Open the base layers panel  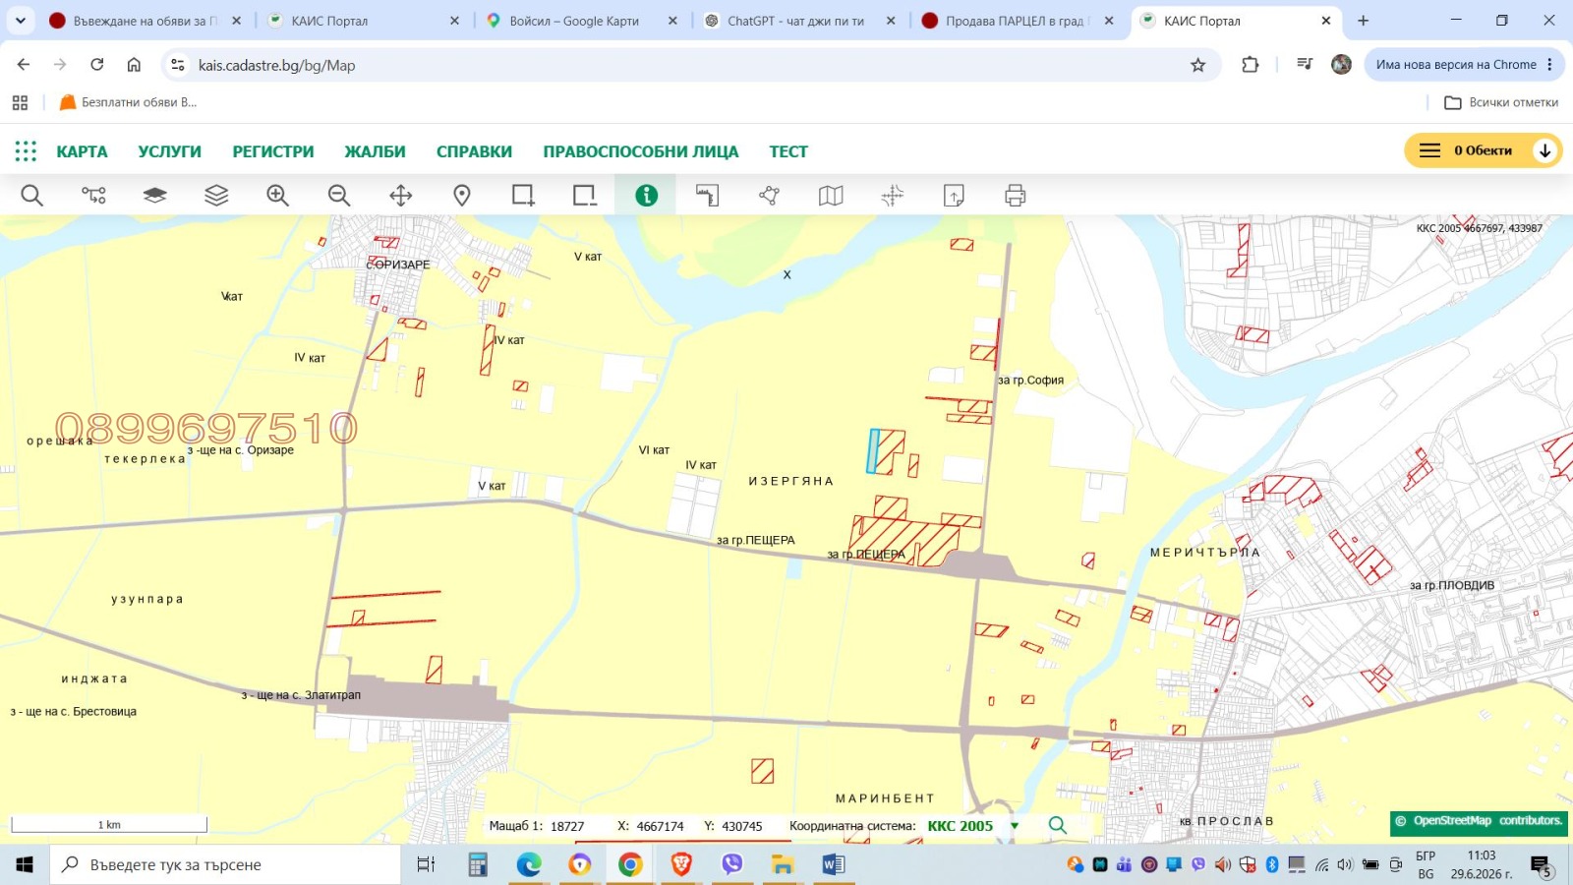(x=154, y=196)
